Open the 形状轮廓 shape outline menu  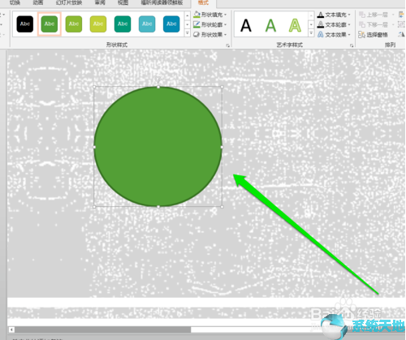coord(210,24)
